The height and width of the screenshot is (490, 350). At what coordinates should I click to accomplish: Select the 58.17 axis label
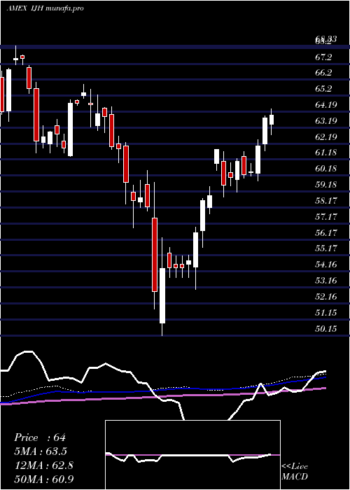click(326, 201)
